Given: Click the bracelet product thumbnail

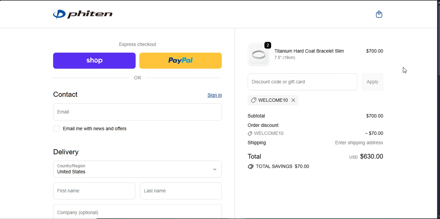Looking at the screenshot, I should [258, 54].
